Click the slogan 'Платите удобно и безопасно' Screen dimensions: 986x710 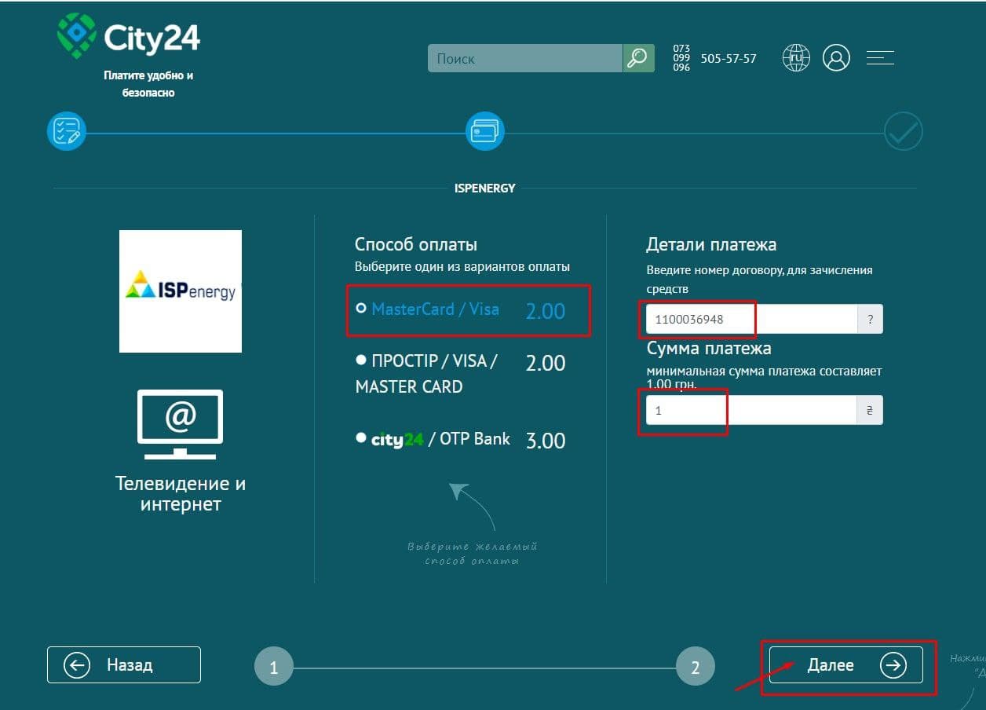148,84
